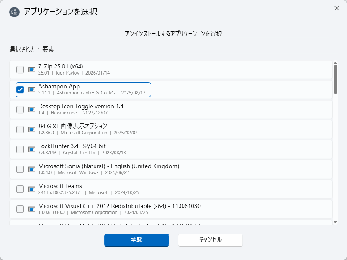Click the vertical scrollbar thumb
This screenshot has width=347, height=260.
335,79
